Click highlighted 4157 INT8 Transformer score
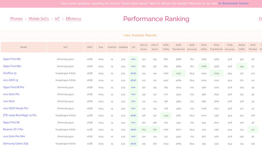The height and width of the screenshot is (147, 262). [178, 73]
